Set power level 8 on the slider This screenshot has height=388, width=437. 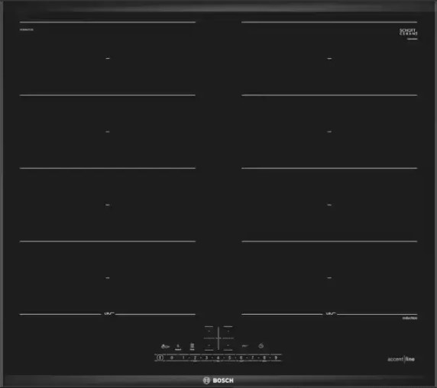pos(264,357)
